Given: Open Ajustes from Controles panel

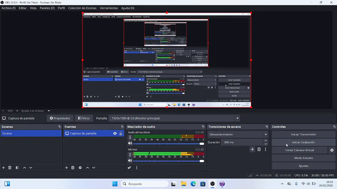Looking at the screenshot, I should point(303,166).
